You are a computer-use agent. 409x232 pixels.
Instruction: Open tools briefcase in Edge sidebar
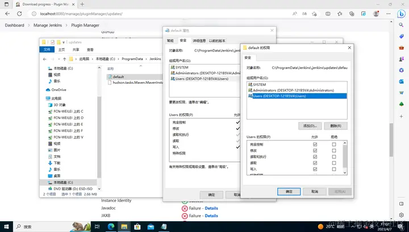[x=401, y=48]
